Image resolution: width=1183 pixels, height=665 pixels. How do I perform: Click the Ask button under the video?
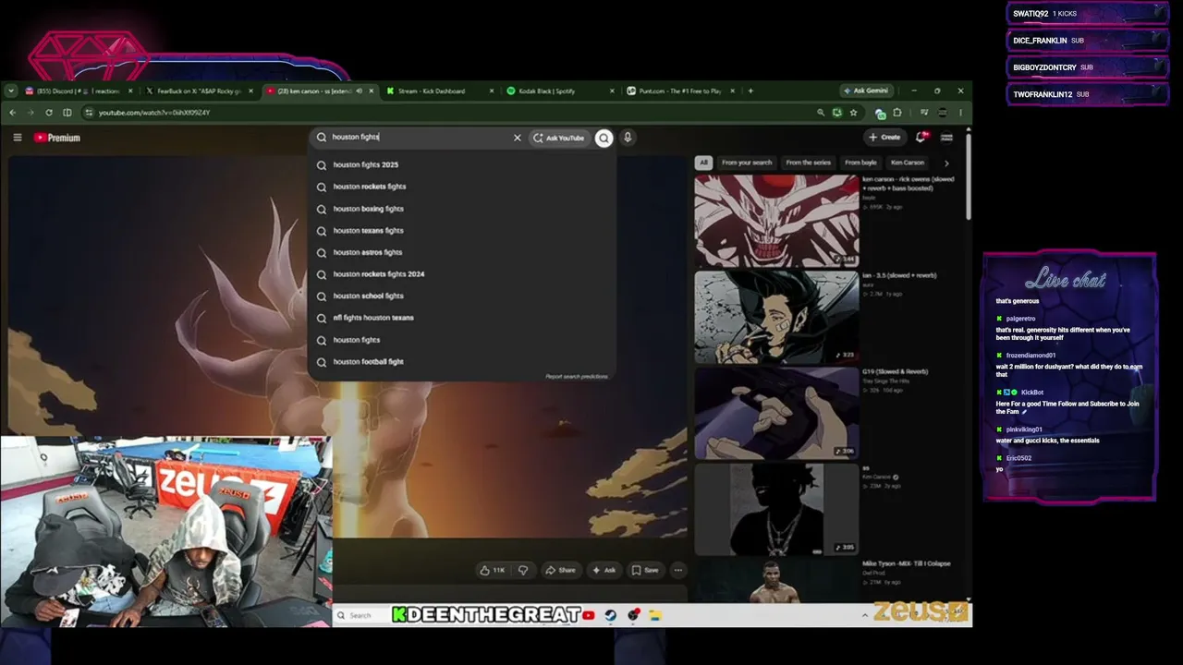point(604,570)
